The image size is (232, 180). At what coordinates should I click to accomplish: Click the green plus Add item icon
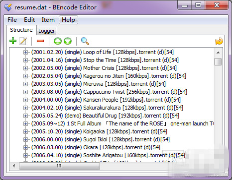click(13, 41)
